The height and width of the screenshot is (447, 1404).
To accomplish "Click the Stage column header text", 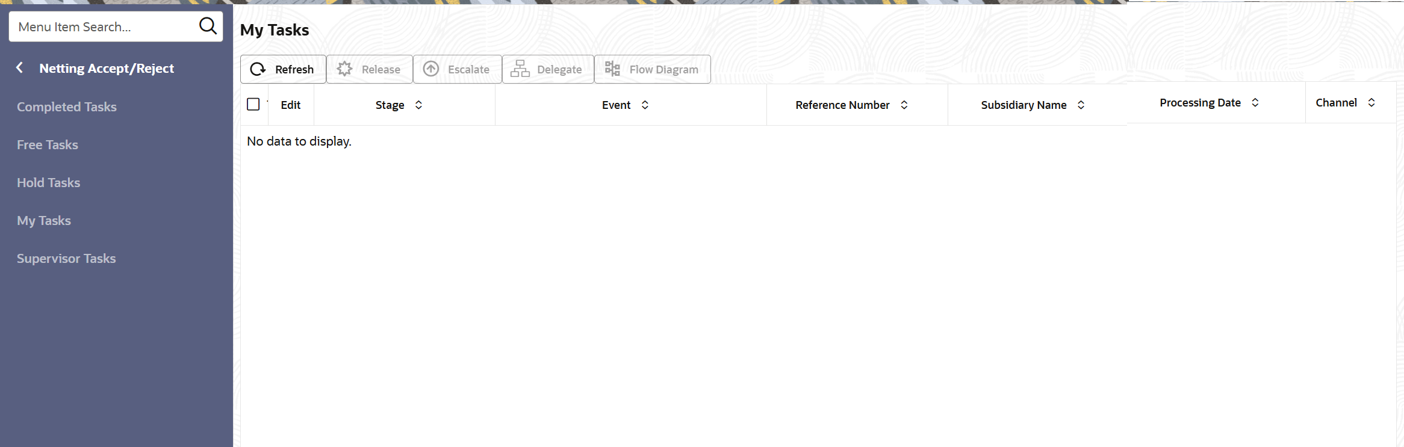I will coord(390,105).
